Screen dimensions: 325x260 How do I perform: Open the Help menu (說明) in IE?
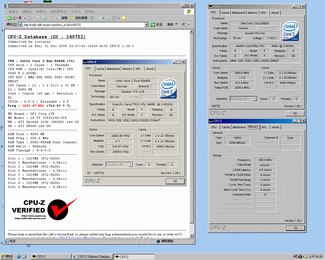click(x=90, y=12)
